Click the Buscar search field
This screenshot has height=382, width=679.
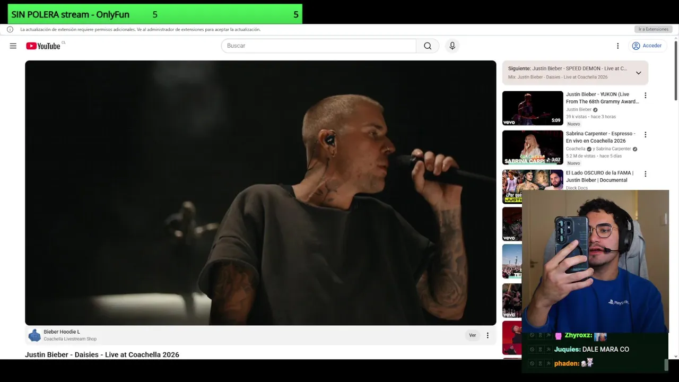(x=318, y=46)
